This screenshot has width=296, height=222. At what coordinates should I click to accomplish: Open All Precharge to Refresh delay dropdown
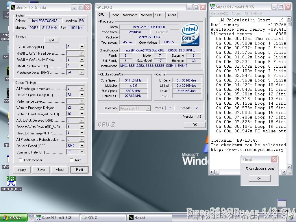[82, 139]
